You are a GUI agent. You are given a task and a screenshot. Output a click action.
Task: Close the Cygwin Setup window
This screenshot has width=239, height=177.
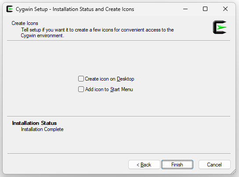pyautogui.click(x=225, y=9)
